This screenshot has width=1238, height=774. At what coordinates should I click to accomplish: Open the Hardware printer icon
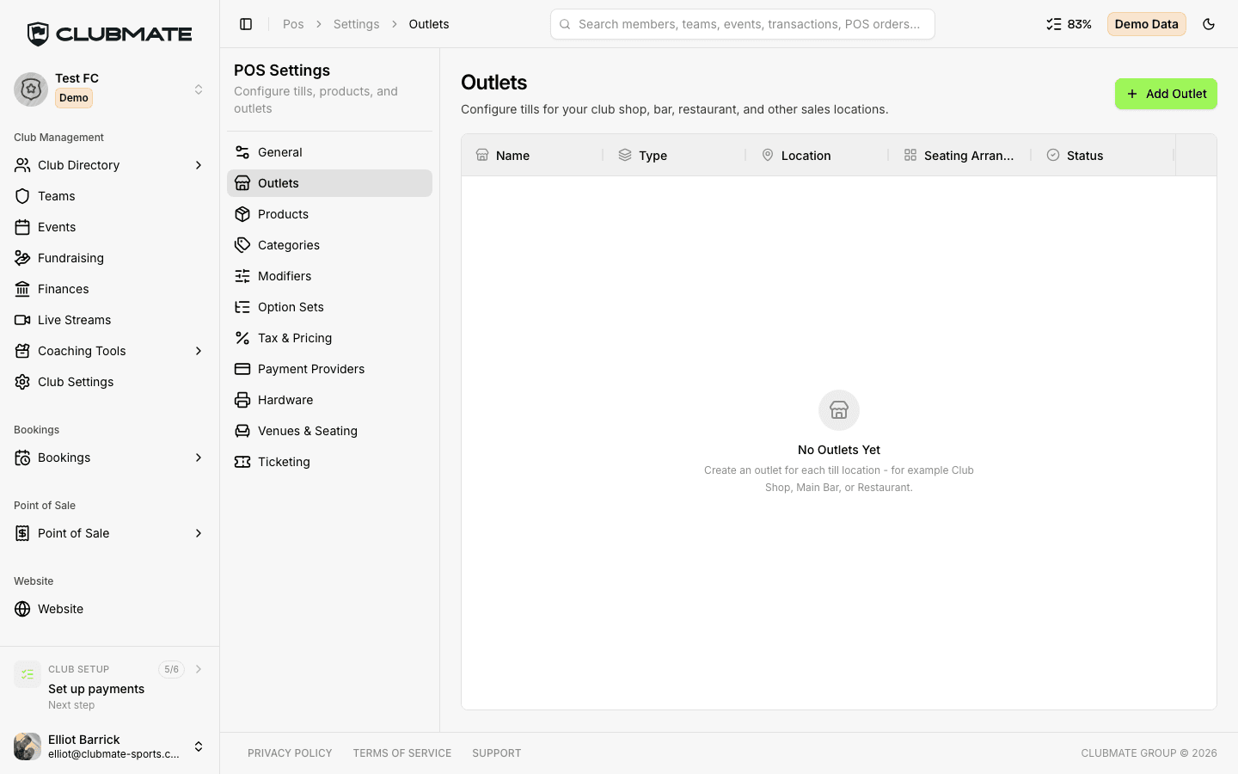pos(242,400)
